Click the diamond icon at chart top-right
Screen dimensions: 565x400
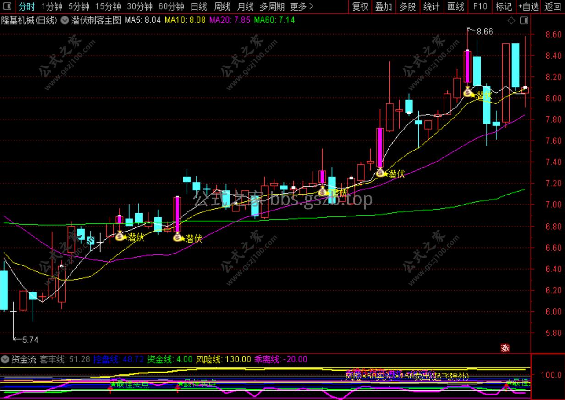(x=511, y=21)
